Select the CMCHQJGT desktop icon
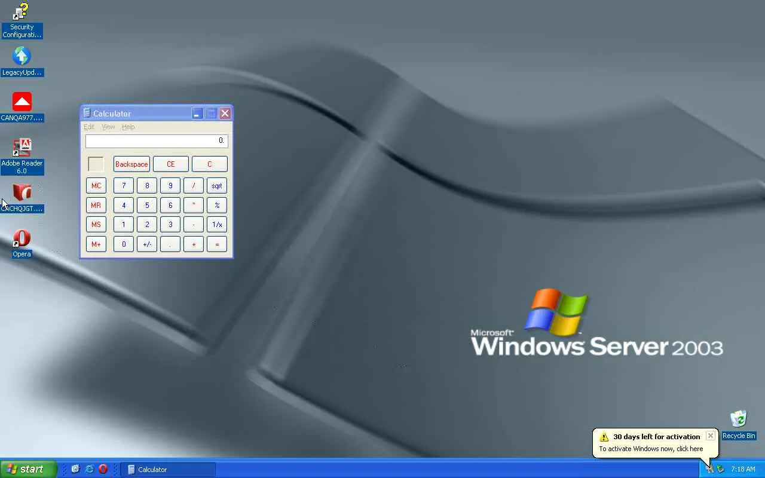765x478 pixels. (22, 198)
